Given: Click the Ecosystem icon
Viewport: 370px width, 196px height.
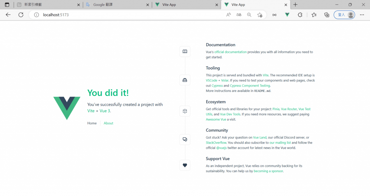Looking at the screenshot, I should click(185, 111).
